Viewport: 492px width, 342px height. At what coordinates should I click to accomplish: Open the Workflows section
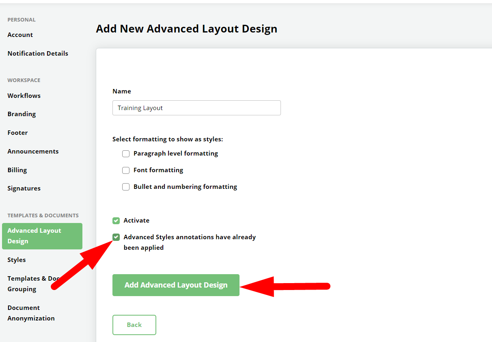point(24,96)
